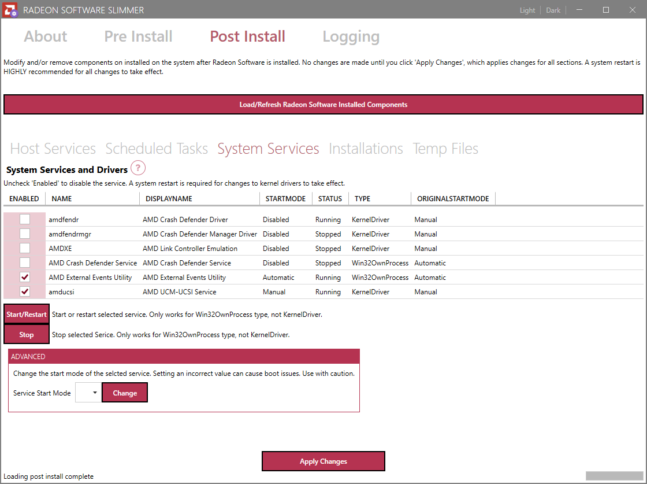This screenshot has width=647, height=484.
Task: Sort by the STARTMODE column header
Action: click(286, 199)
